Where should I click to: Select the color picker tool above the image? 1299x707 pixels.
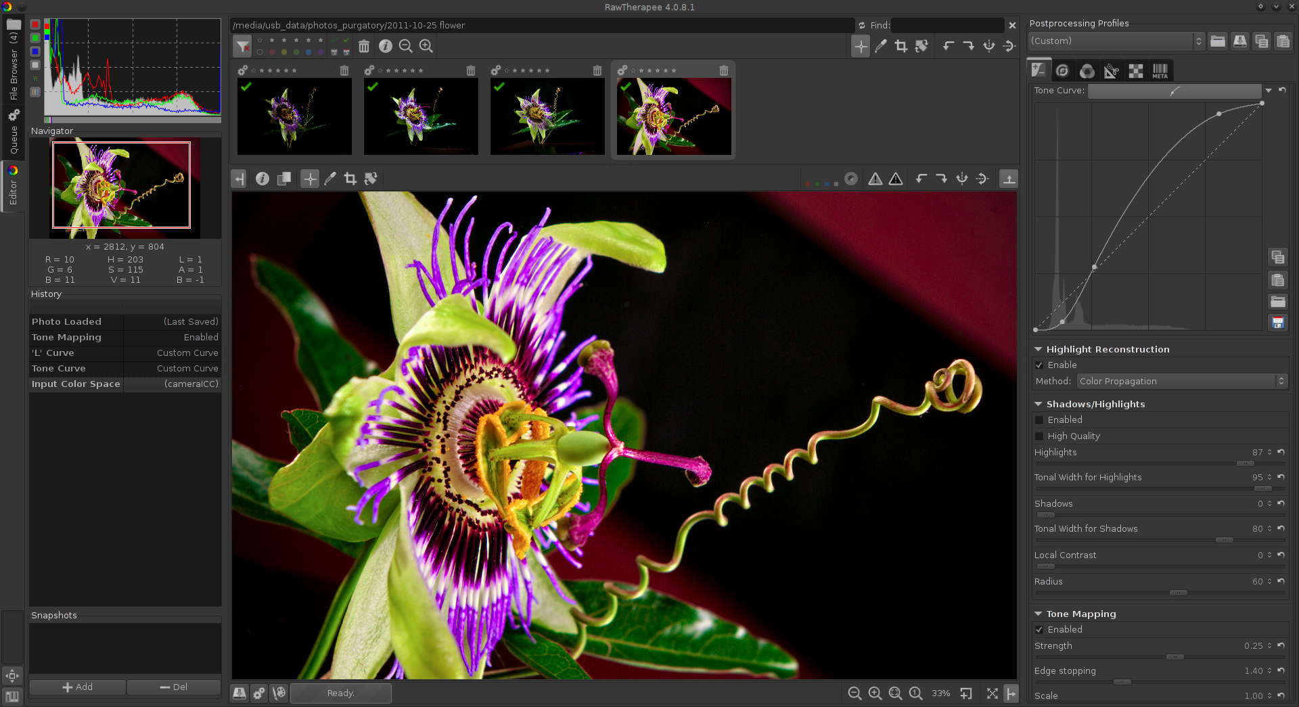tap(330, 179)
